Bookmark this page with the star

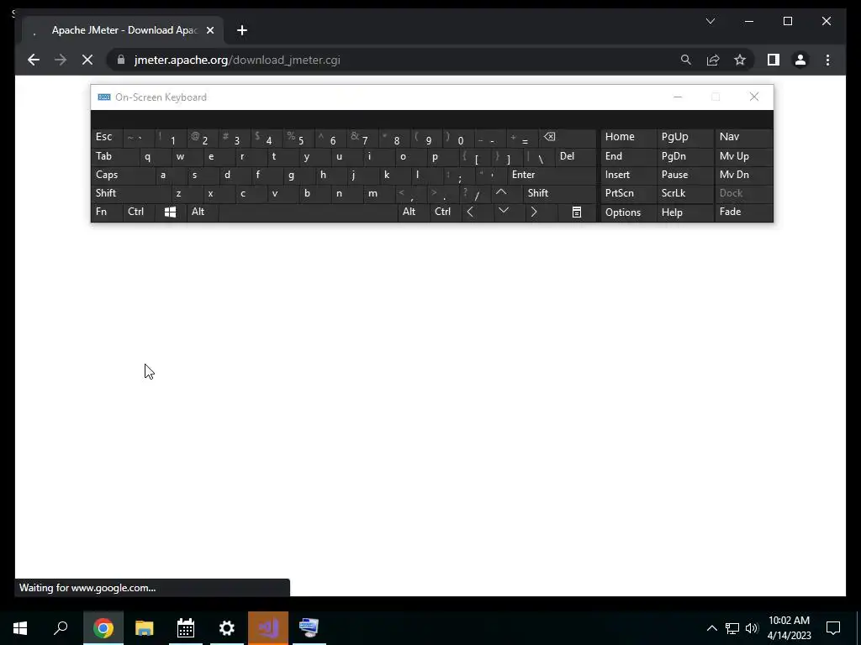click(740, 60)
